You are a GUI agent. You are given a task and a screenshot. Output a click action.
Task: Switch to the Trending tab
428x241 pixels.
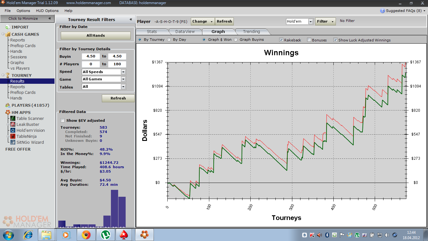(252, 31)
